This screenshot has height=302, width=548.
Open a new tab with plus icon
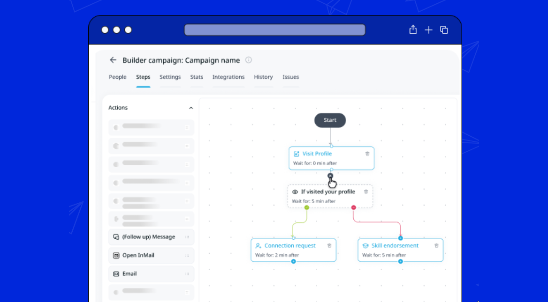(428, 30)
